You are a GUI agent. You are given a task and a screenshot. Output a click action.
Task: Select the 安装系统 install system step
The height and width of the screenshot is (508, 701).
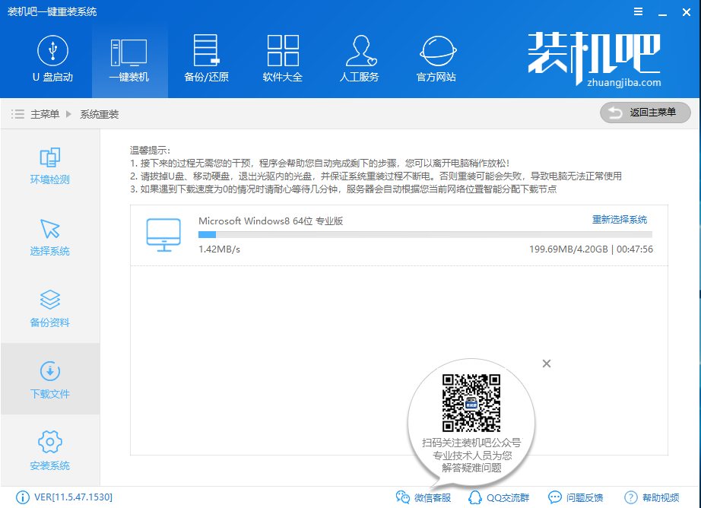coord(50,451)
